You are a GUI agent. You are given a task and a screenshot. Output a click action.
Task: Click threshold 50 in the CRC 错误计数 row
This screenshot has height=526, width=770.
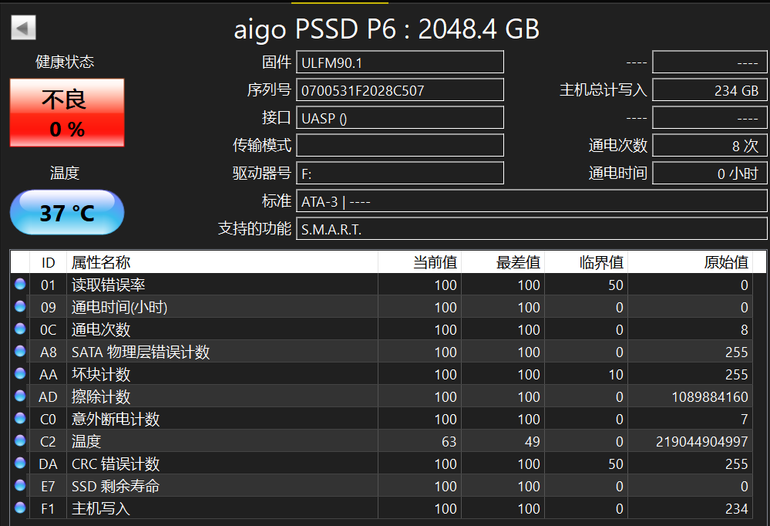pos(616,464)
